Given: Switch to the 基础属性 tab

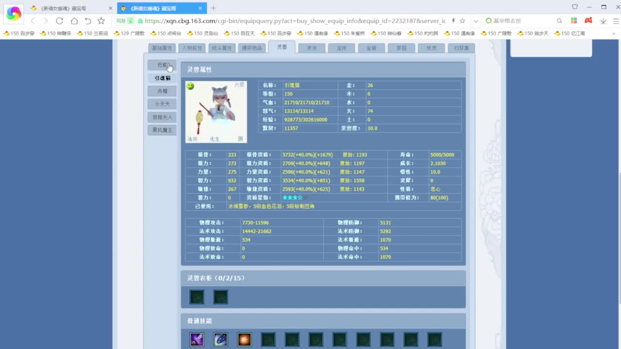Looking at the screenshot, I should (x=162, y=48).
